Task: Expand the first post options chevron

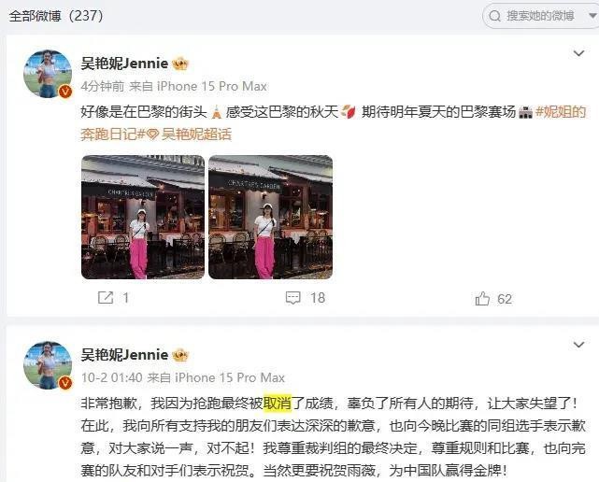Action: (579, 53)
